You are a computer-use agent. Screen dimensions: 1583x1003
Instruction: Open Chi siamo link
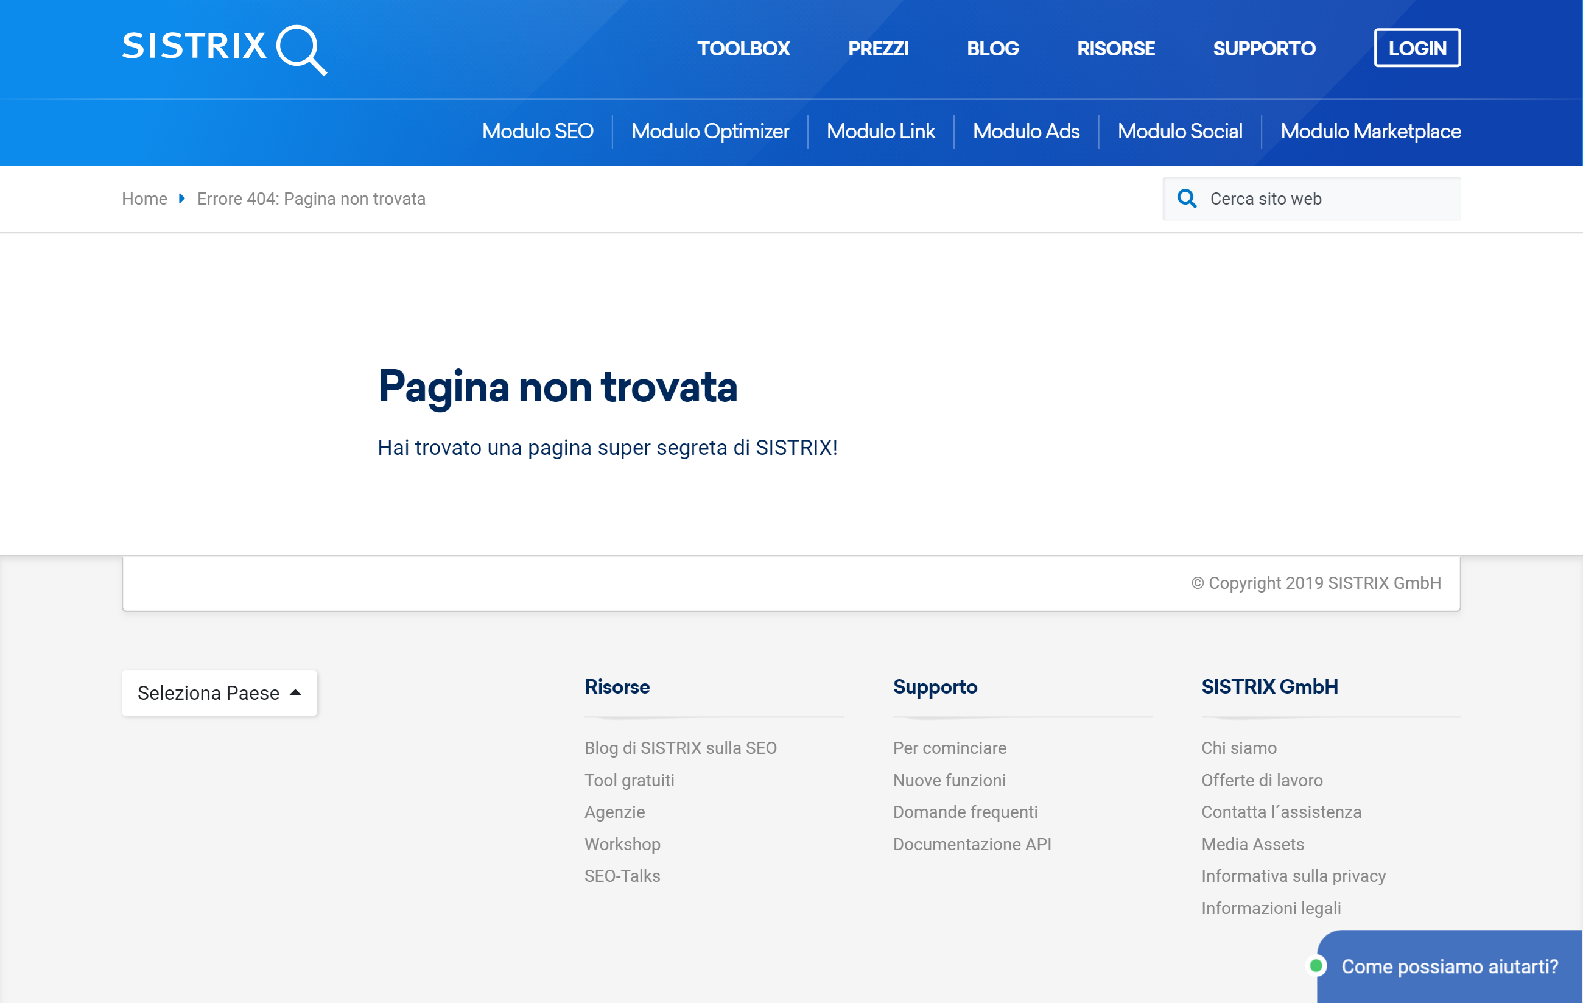1238,748
